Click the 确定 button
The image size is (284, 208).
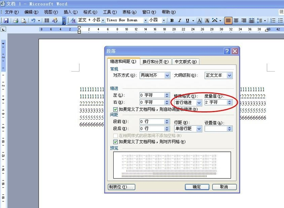click(x=197, y=187)
